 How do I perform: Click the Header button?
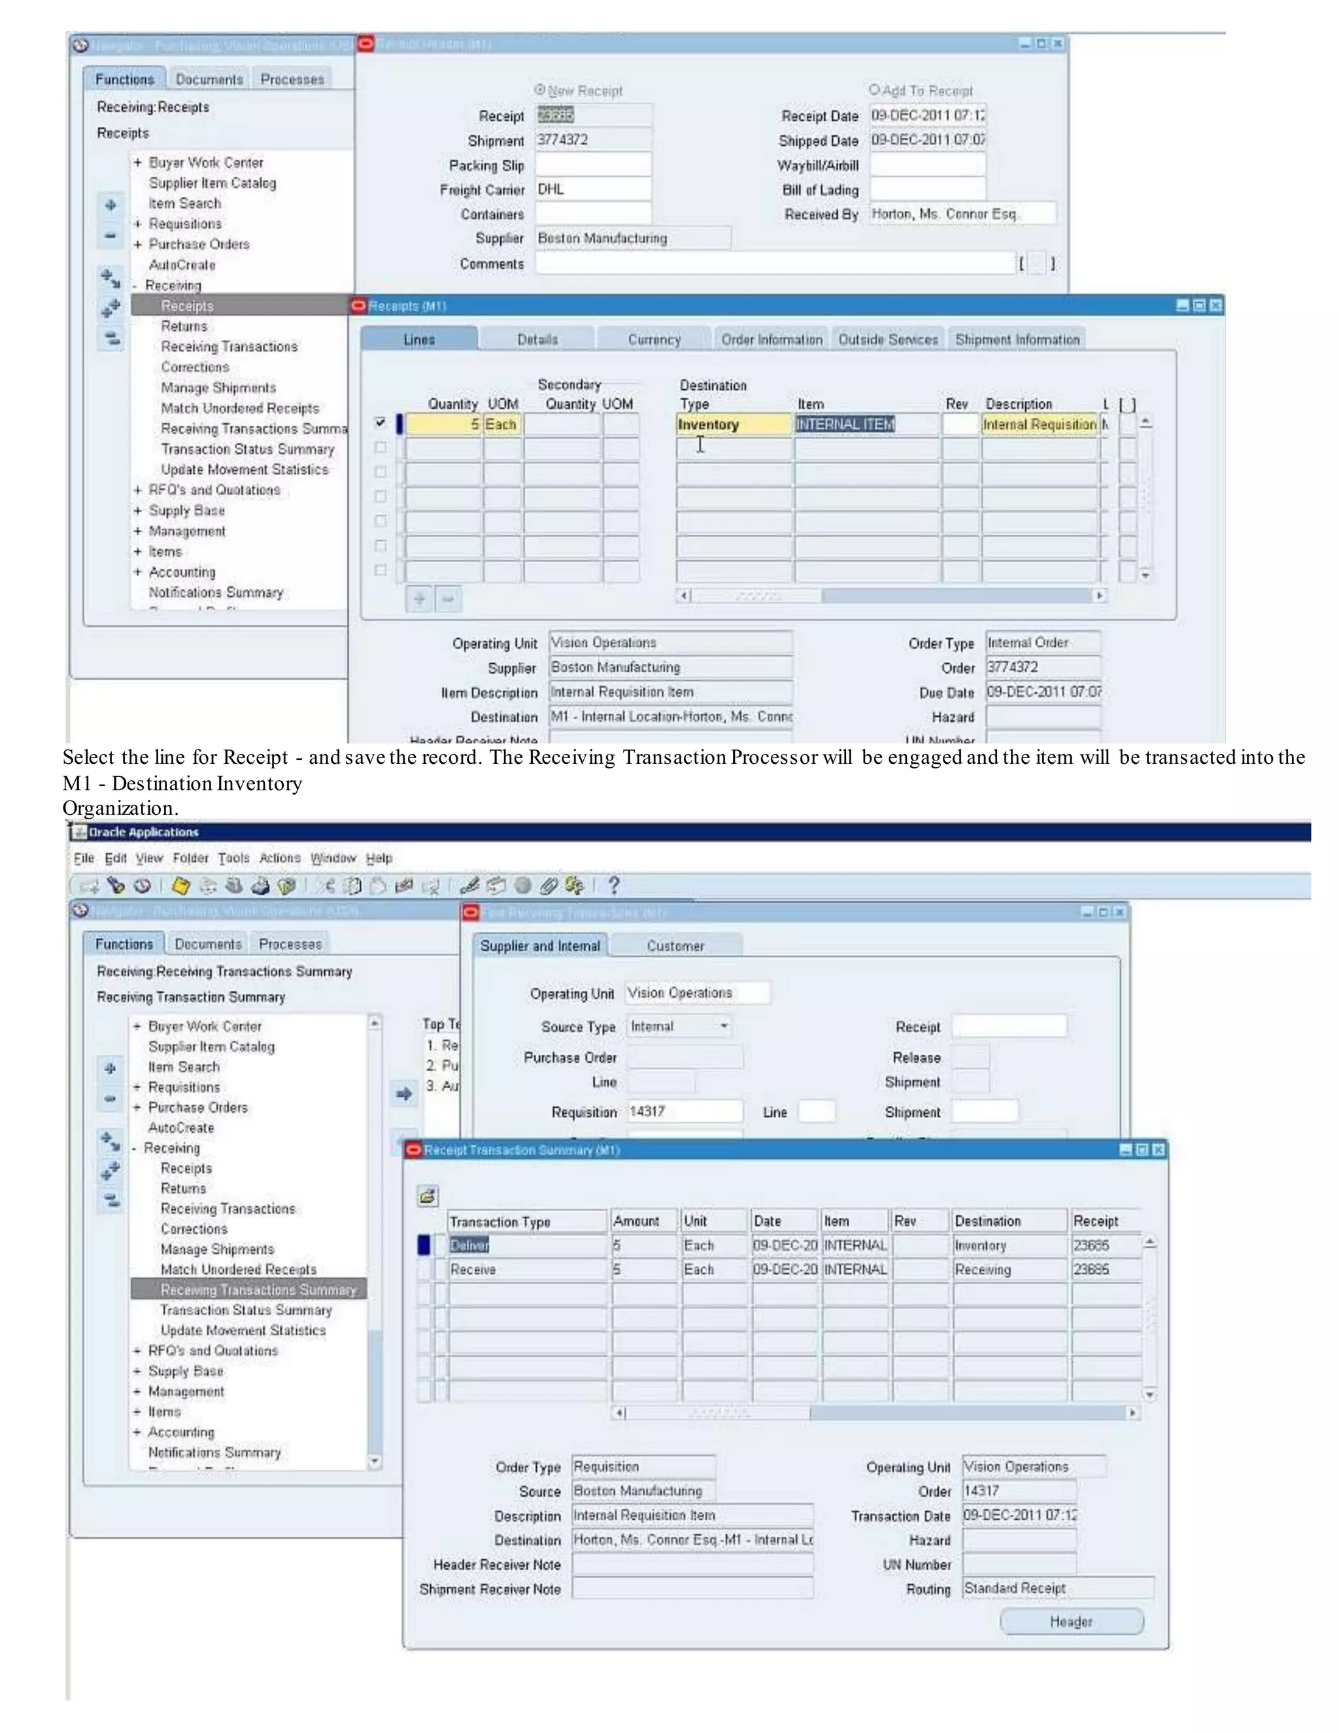(x=1072, y=1622)
